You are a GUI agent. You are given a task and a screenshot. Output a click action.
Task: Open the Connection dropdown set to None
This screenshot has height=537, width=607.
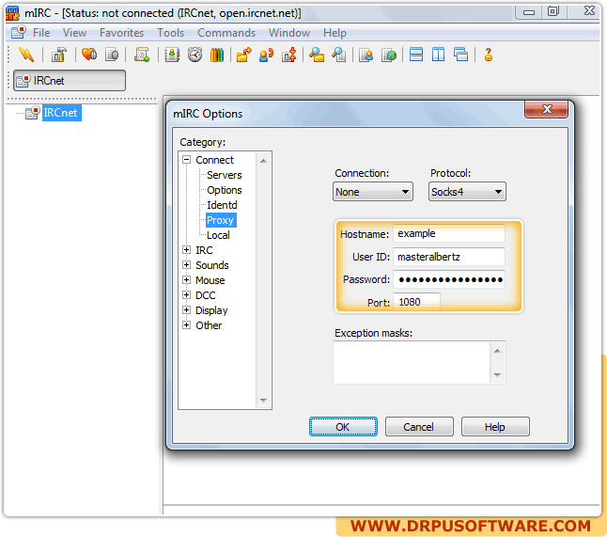tap(373, 192)
